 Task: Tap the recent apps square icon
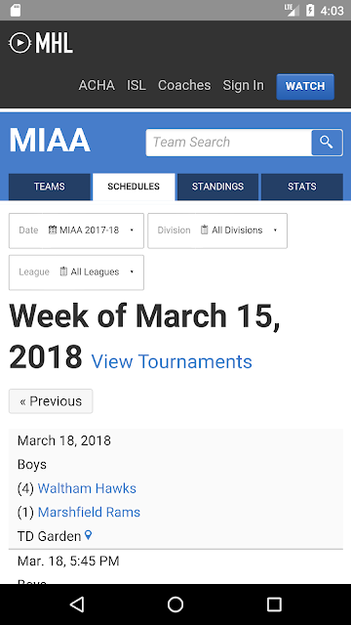pyautogui.click(x=274, y=604)
